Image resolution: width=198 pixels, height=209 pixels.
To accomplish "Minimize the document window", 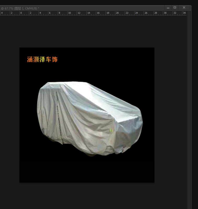I will pos(168,8).
